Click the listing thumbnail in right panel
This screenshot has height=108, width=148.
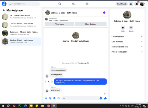[x=127, y=15]
